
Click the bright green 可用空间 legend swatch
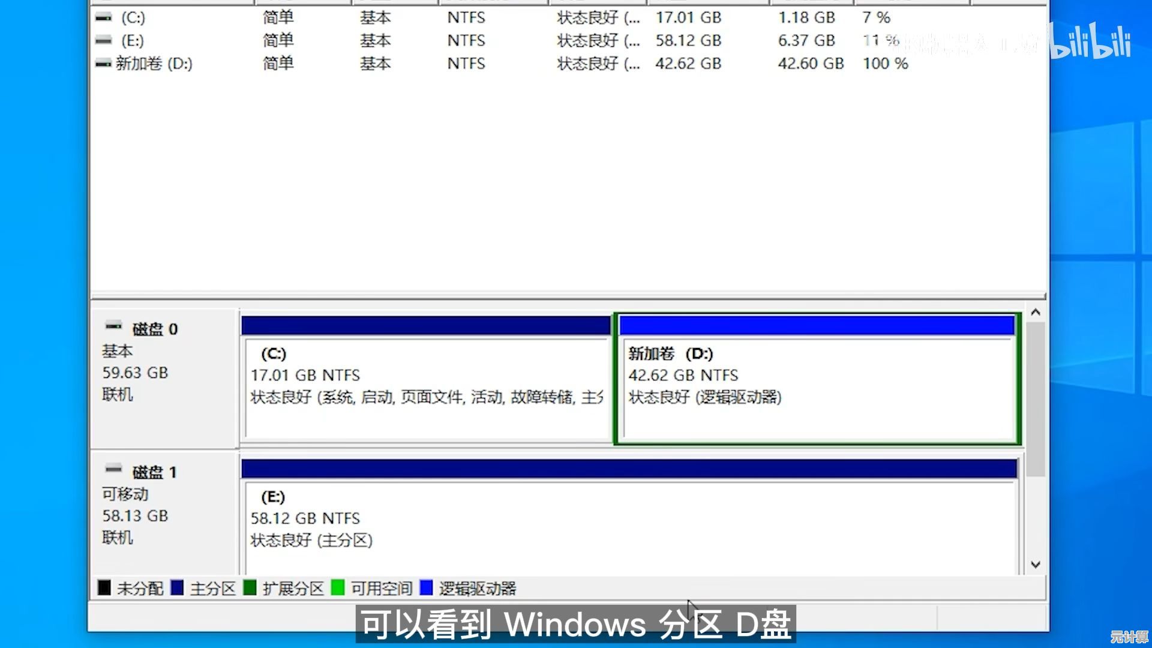(x=338, y=587)
